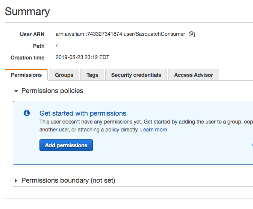Open the Learn more link
253x209 pixels.
(154, 130)
